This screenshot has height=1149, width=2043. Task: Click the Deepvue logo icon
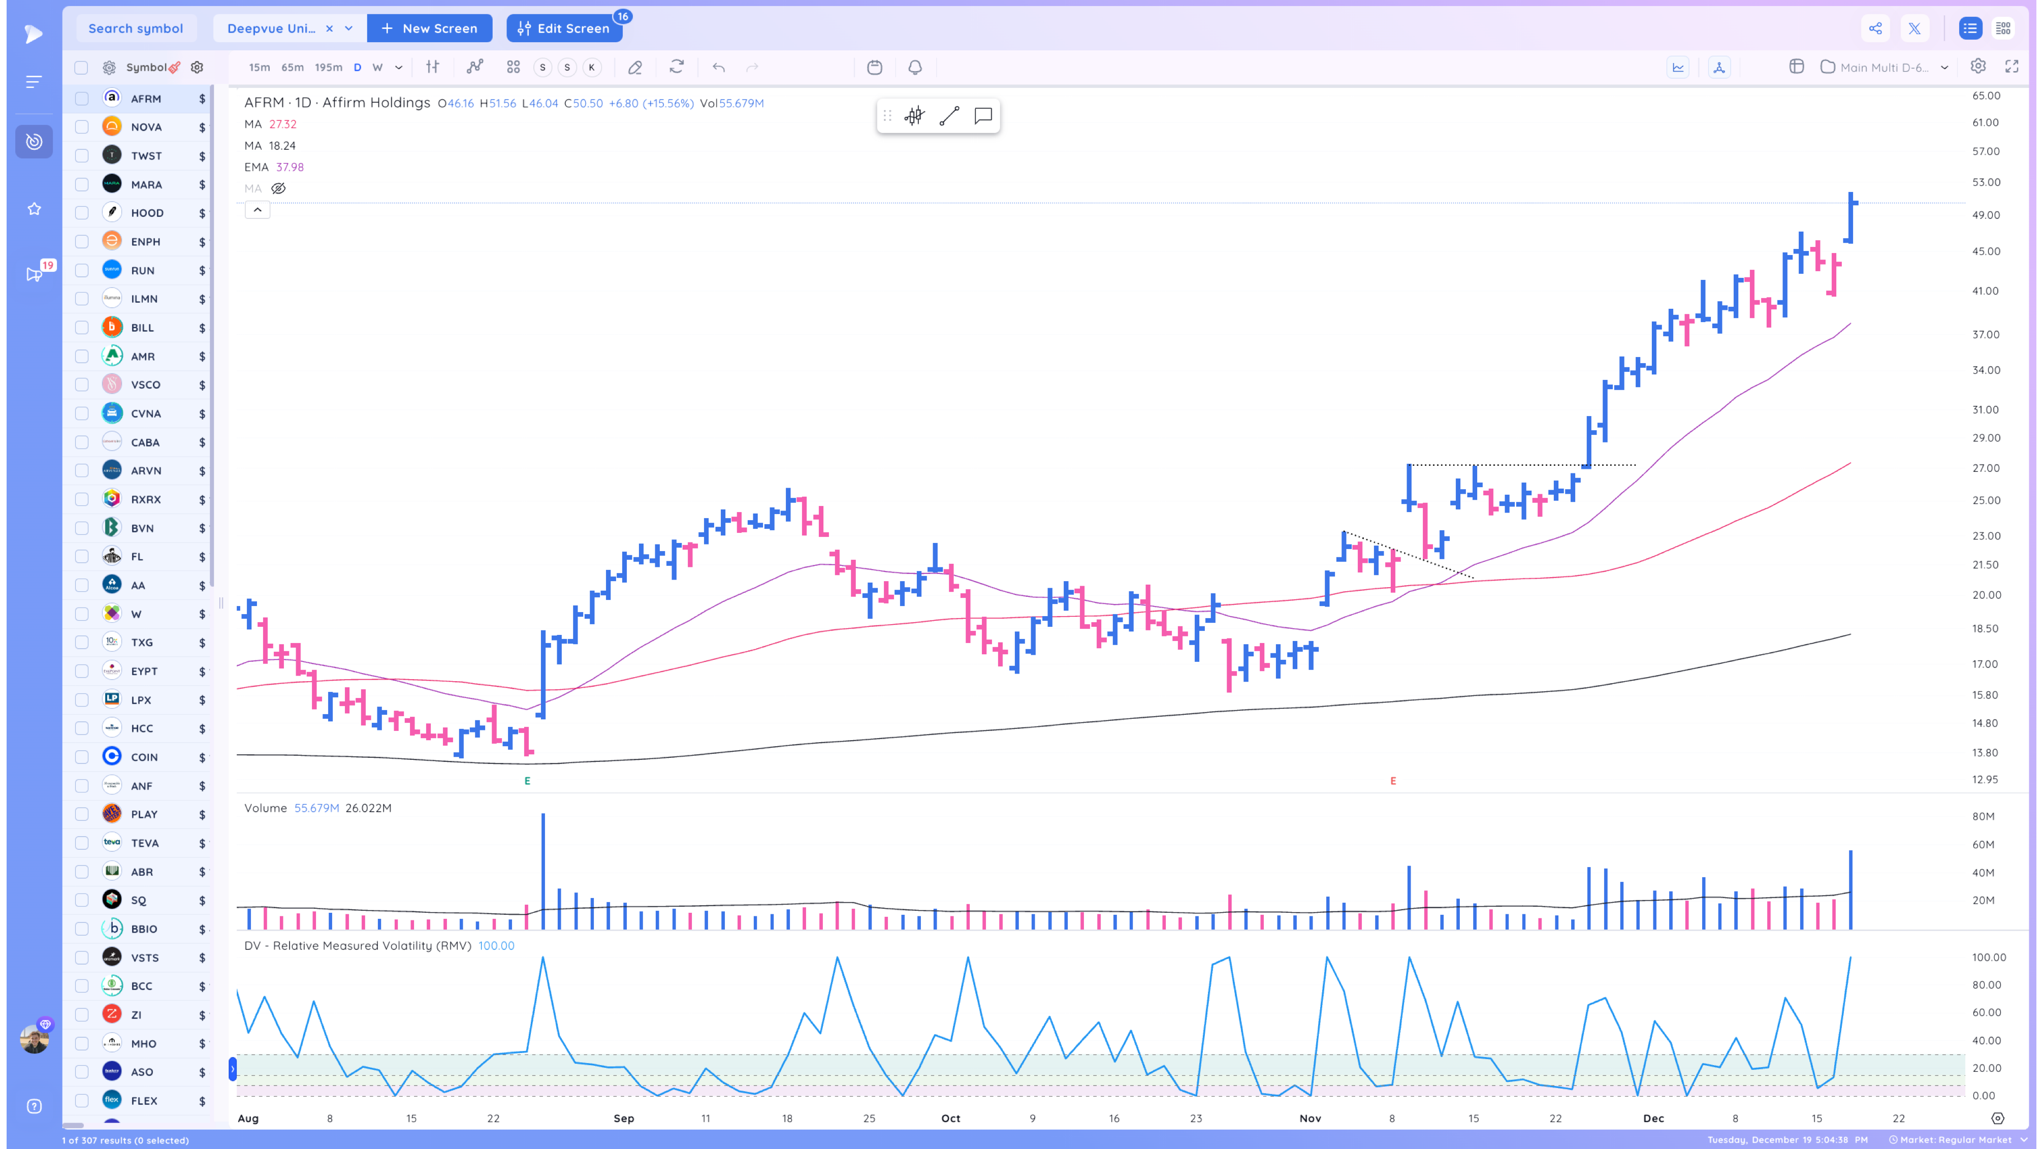click(34, 34)
